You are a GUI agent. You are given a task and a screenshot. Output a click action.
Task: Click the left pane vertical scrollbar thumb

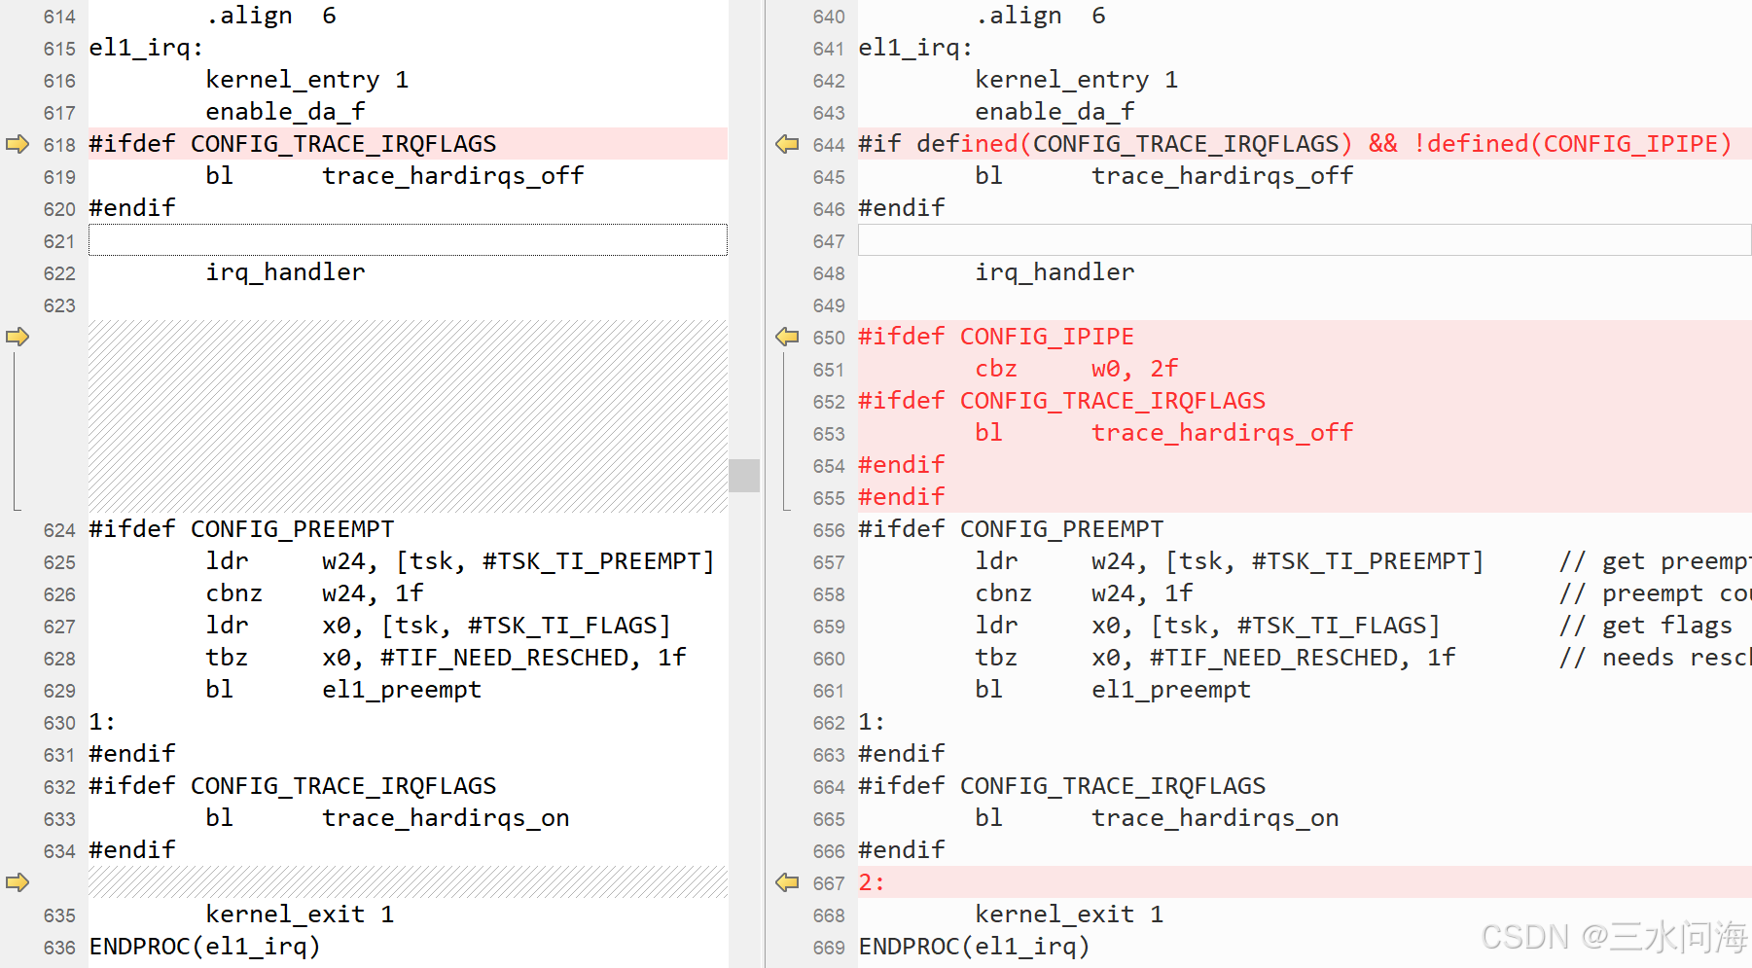tap(744, 476)
